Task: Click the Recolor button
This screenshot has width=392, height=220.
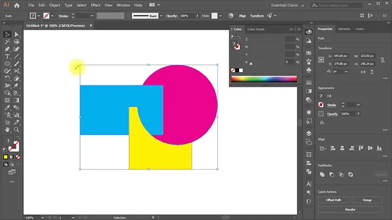Action: pos(350,209)
